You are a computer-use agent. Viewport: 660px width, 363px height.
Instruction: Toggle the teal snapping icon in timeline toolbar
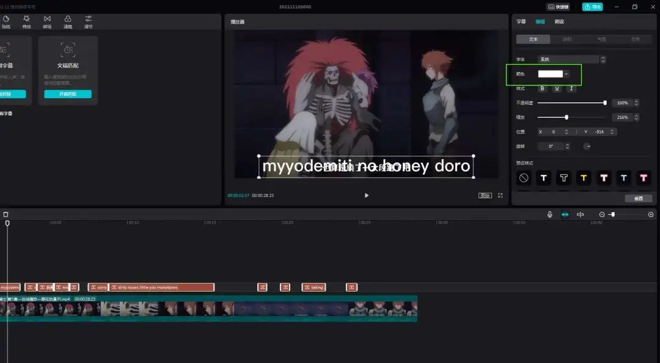[x=565, y=214]
